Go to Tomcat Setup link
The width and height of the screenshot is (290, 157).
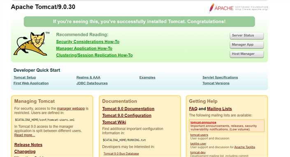click(25, 78)
